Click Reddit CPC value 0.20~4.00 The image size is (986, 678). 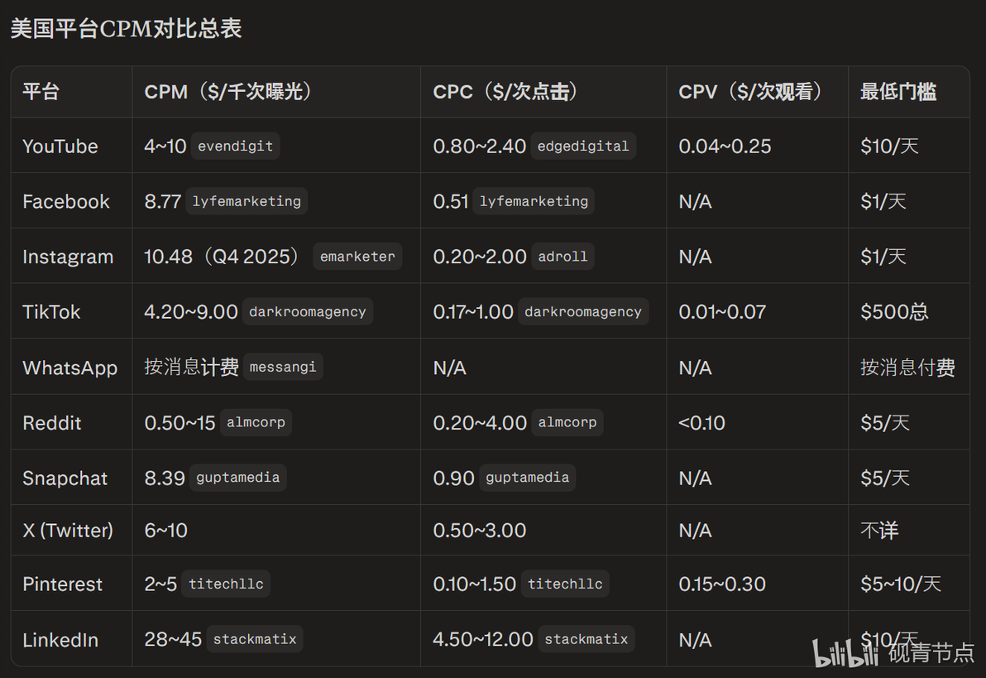(x=480, y=423)
